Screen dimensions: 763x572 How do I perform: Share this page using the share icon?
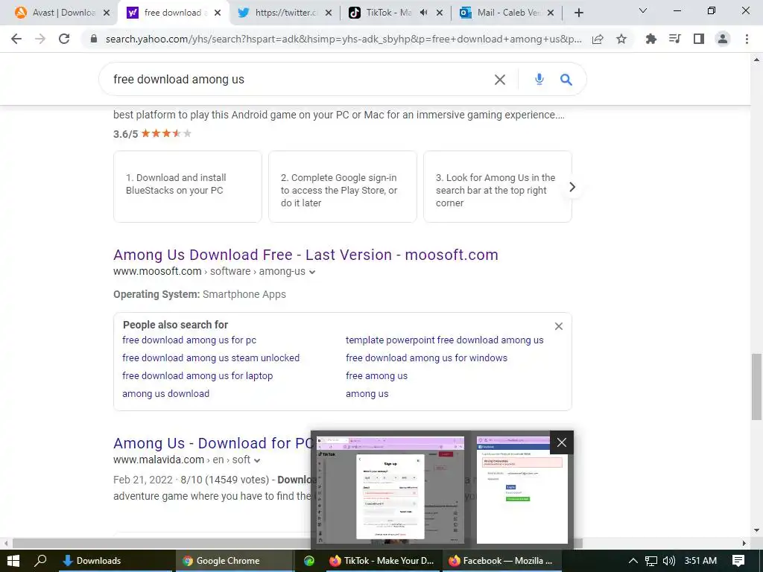(x=598, y=39)
